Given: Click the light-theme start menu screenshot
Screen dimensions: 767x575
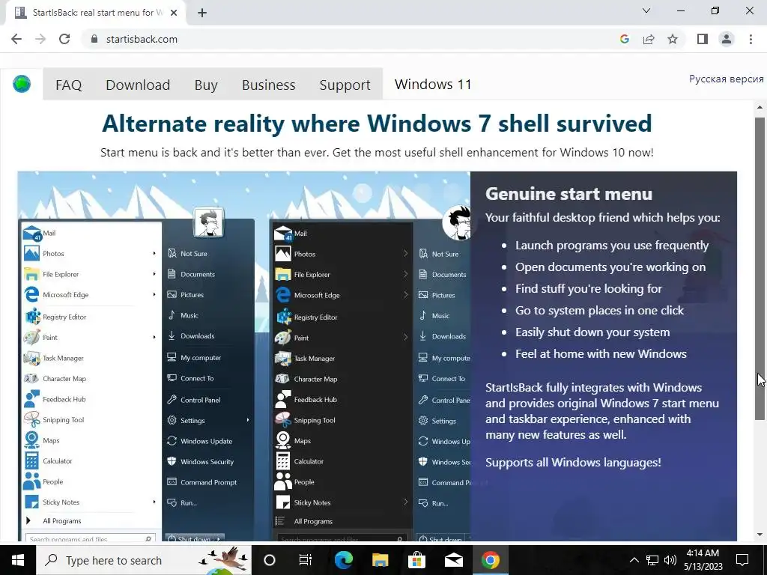Looking at the screenshot, I should (136, 380).
